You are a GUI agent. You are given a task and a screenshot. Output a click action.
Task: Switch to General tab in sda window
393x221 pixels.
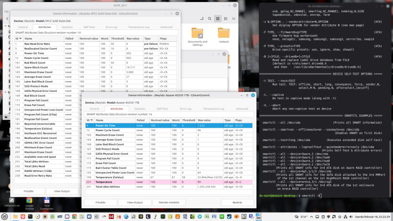point(23,27)
